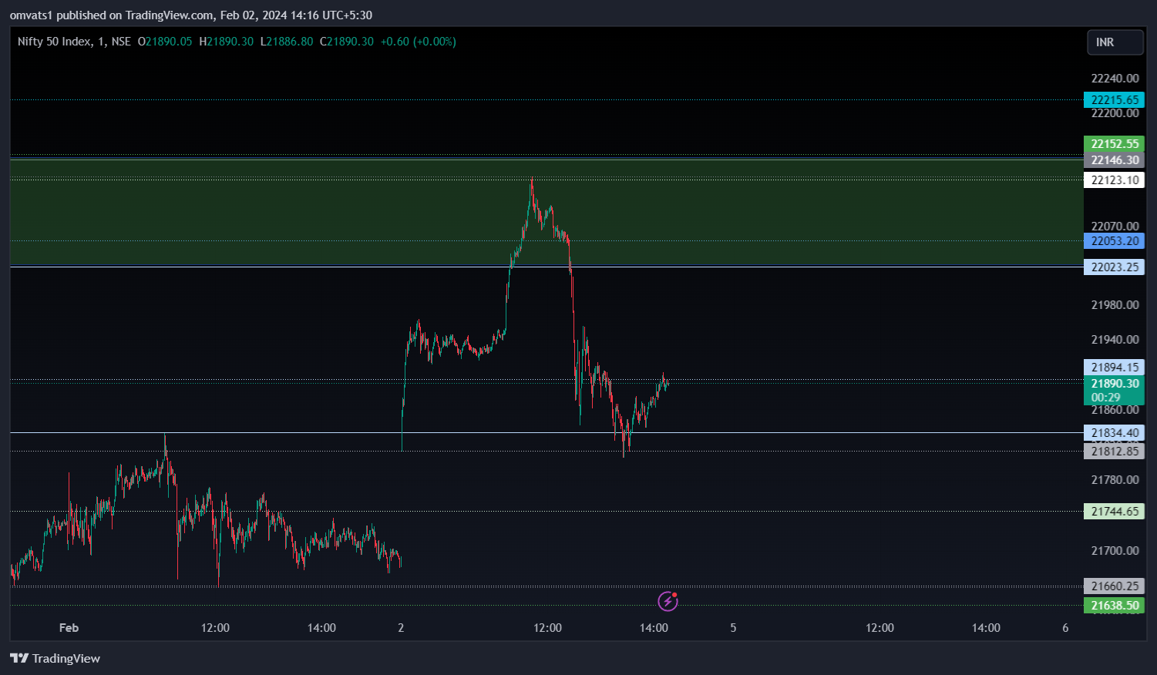
Task: Select the 21744.65 price label
Action: pos(1114,512)
